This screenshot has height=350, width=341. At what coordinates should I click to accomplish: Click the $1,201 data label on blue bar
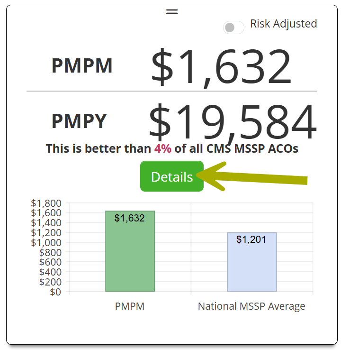tap(251, 239)
